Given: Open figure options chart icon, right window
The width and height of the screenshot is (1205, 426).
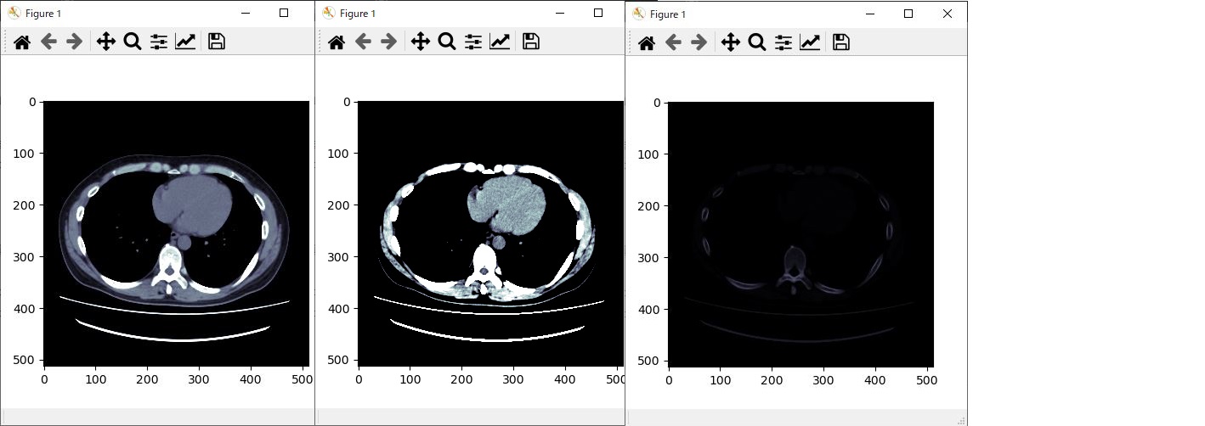Looking at the screenshot, I should [810, 42].
